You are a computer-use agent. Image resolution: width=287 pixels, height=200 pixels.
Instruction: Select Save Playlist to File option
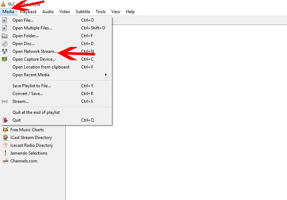point(32,86)
